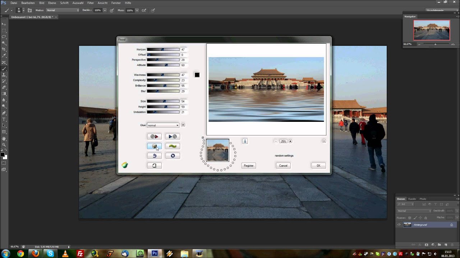Click the load settings button in Flood
The height and width of the screenshot is (258, 460).
tap(154, 137)
